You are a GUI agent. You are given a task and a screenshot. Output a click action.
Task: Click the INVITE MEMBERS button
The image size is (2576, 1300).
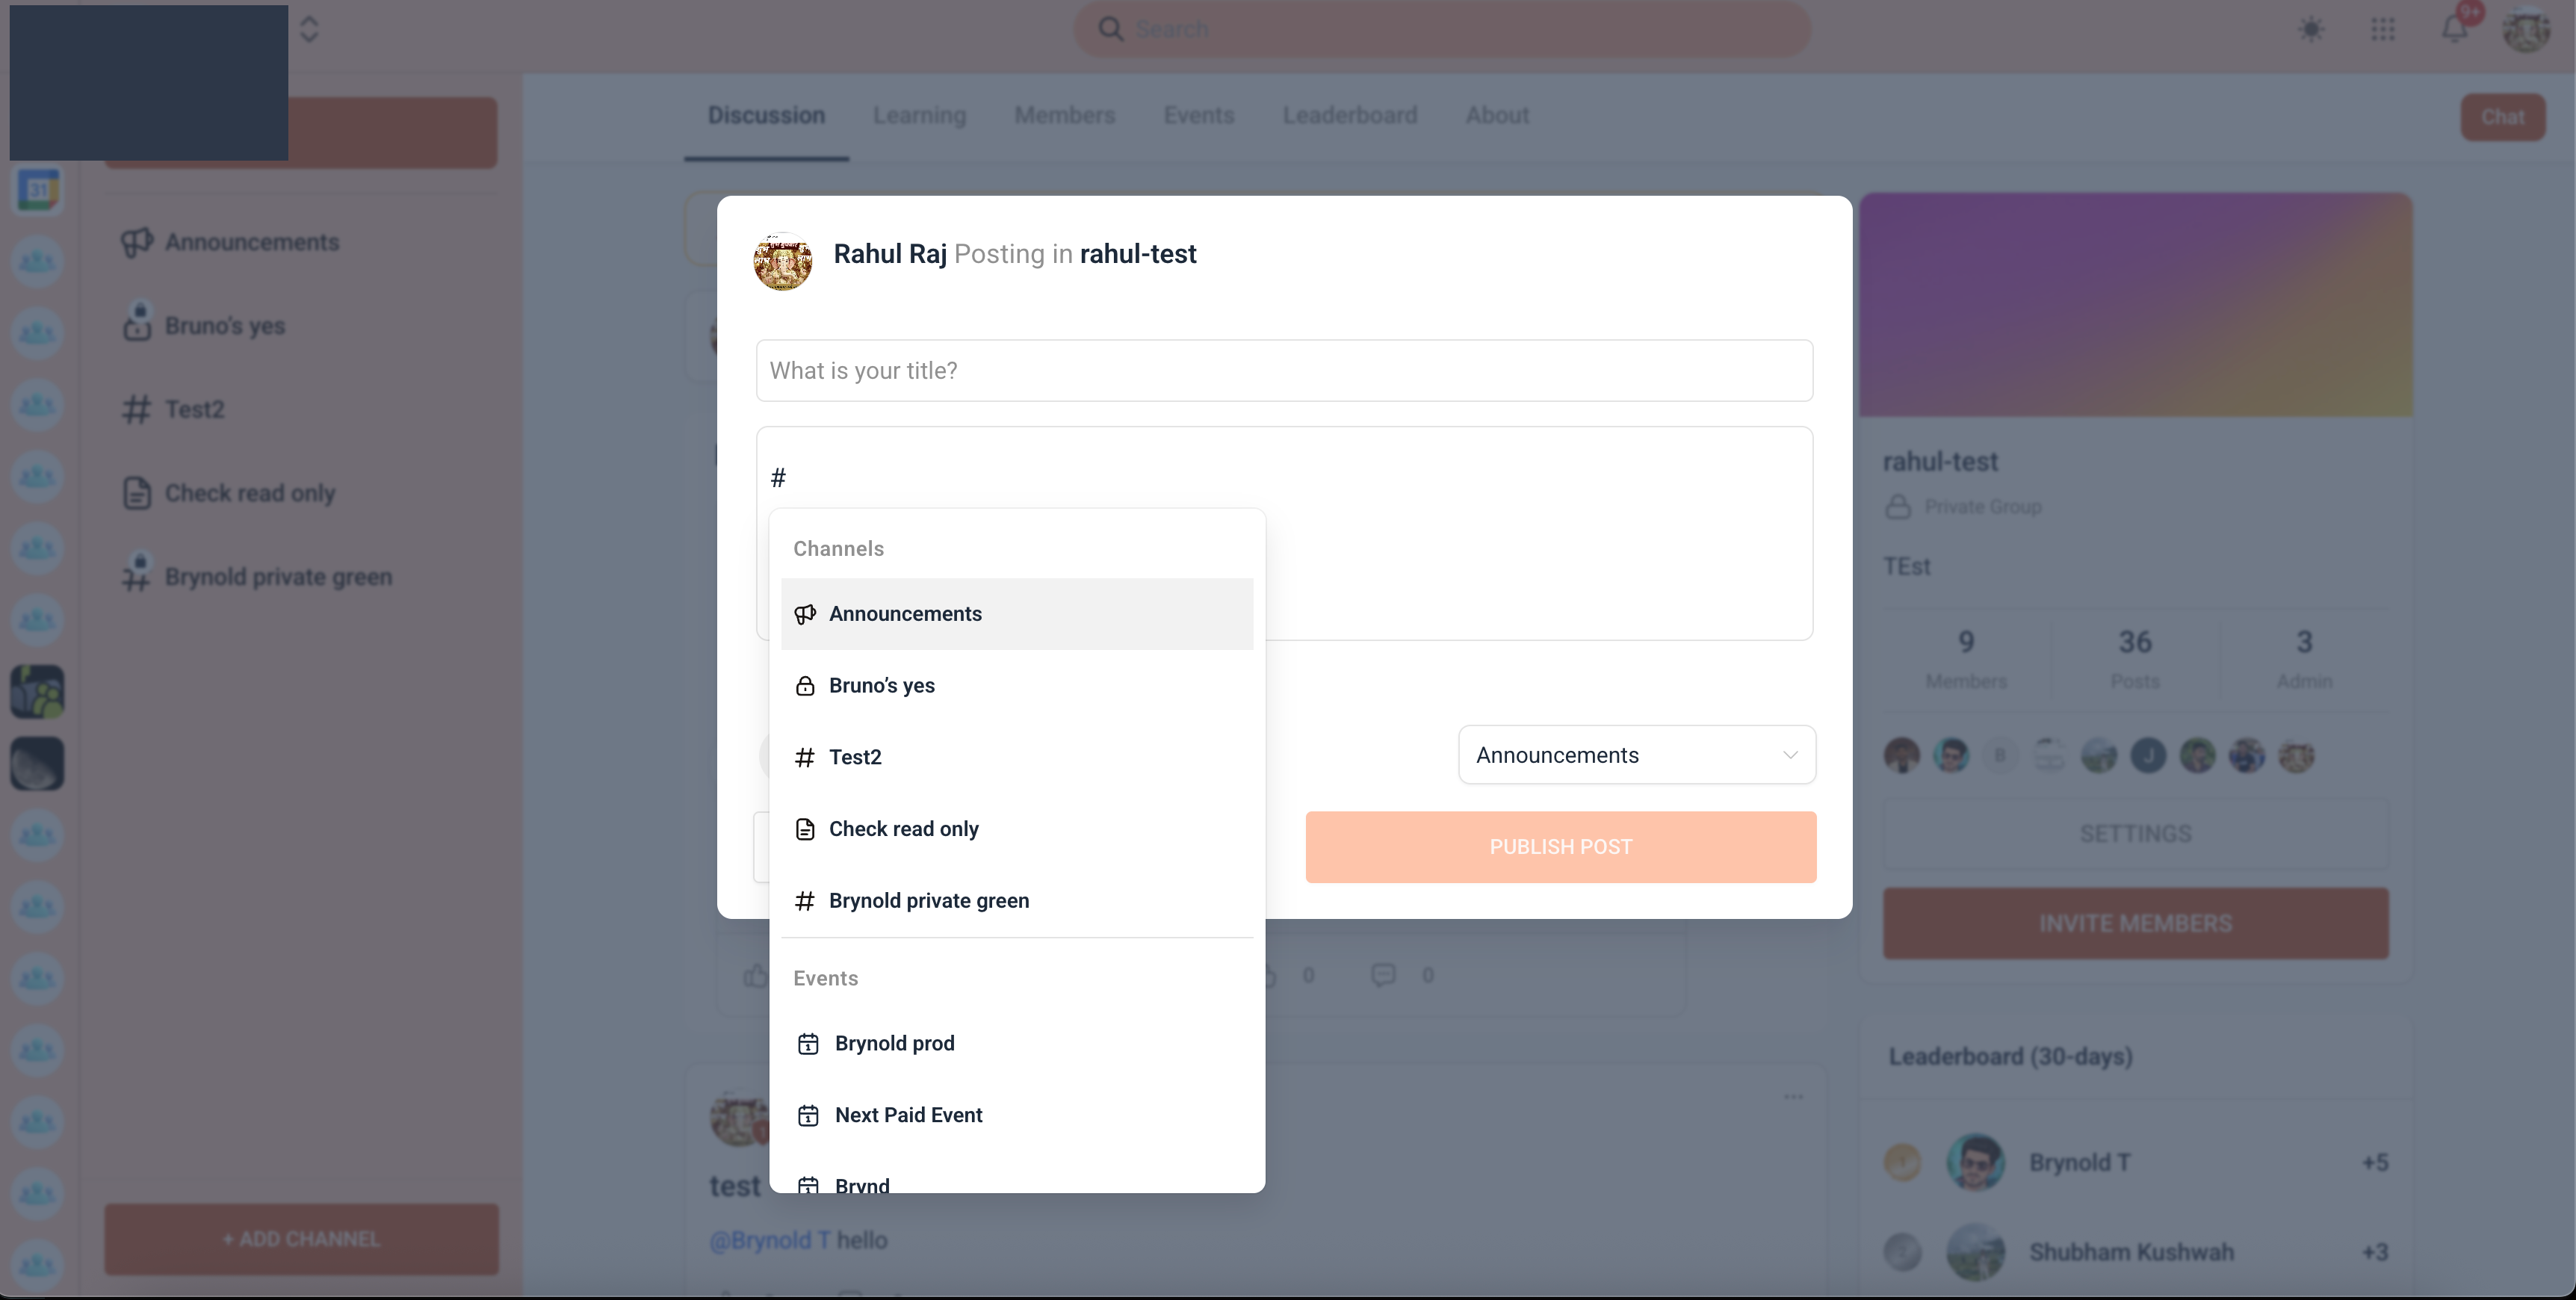point(2136,923)
